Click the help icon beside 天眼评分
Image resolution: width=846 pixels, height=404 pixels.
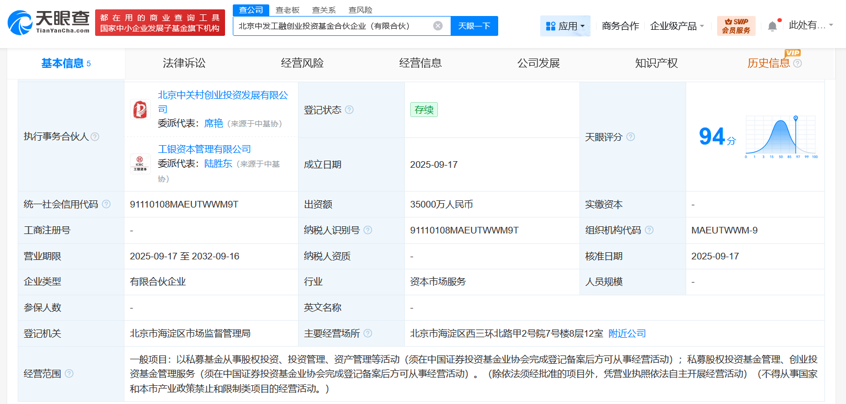(630, 137)
